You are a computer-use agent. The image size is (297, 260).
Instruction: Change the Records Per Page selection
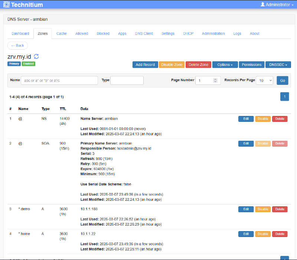pos(264,80)
